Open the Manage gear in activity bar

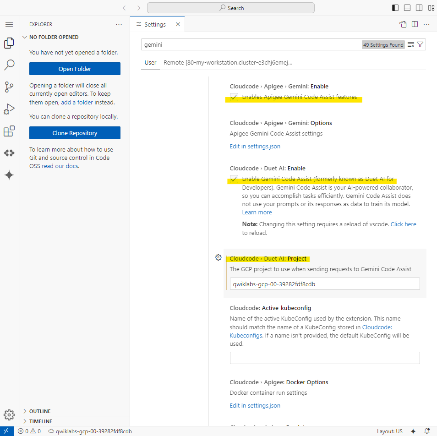[9, 415]
